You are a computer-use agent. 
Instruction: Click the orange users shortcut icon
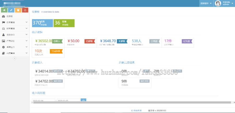18,10
